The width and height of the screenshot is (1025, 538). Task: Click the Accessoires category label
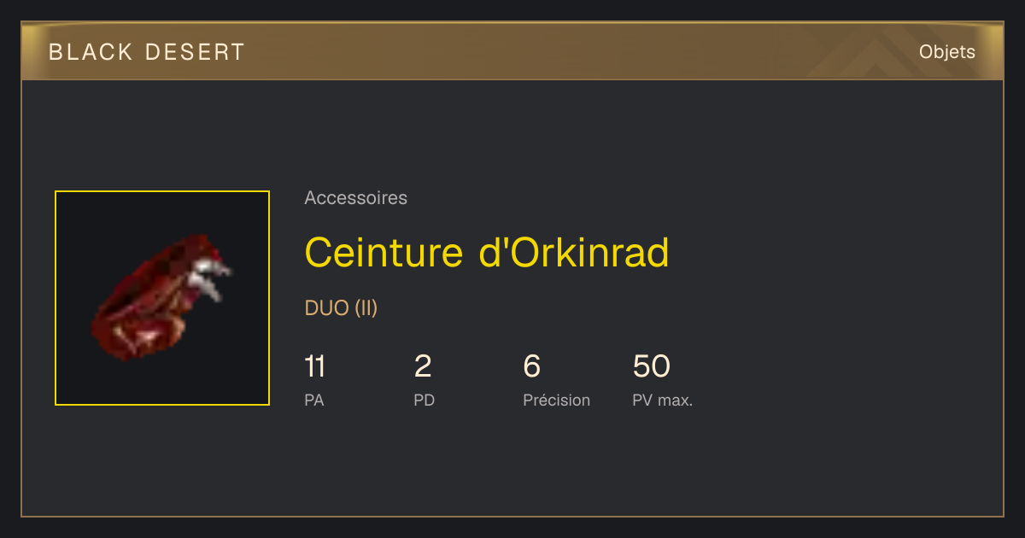pos(355,198)
